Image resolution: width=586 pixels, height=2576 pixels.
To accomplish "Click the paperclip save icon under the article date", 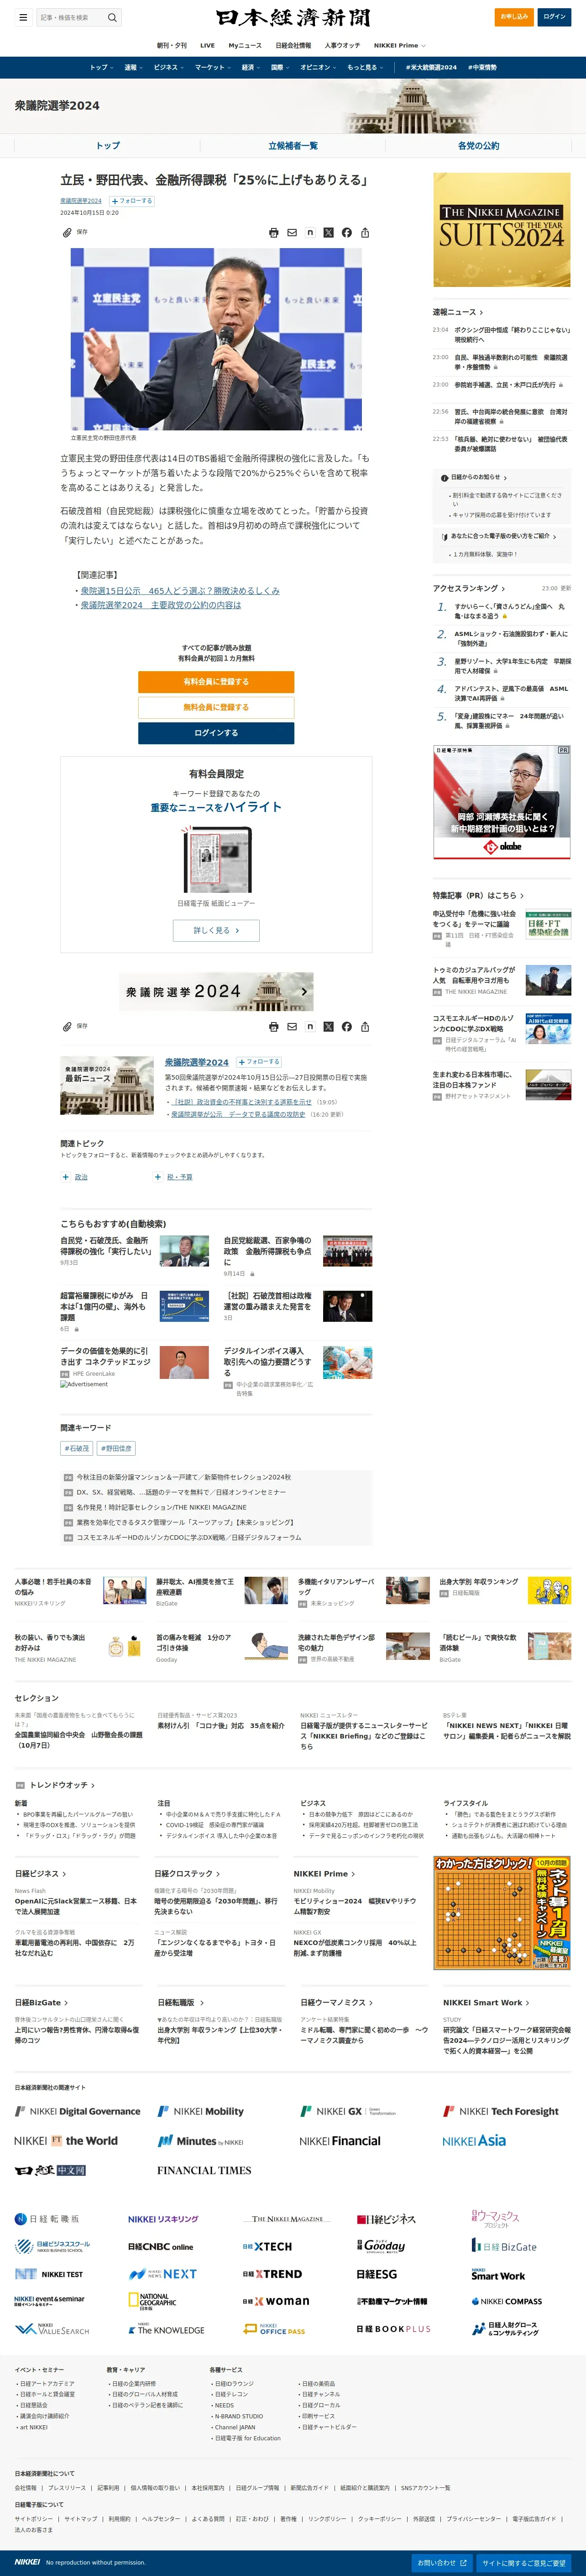I will 67,232.
